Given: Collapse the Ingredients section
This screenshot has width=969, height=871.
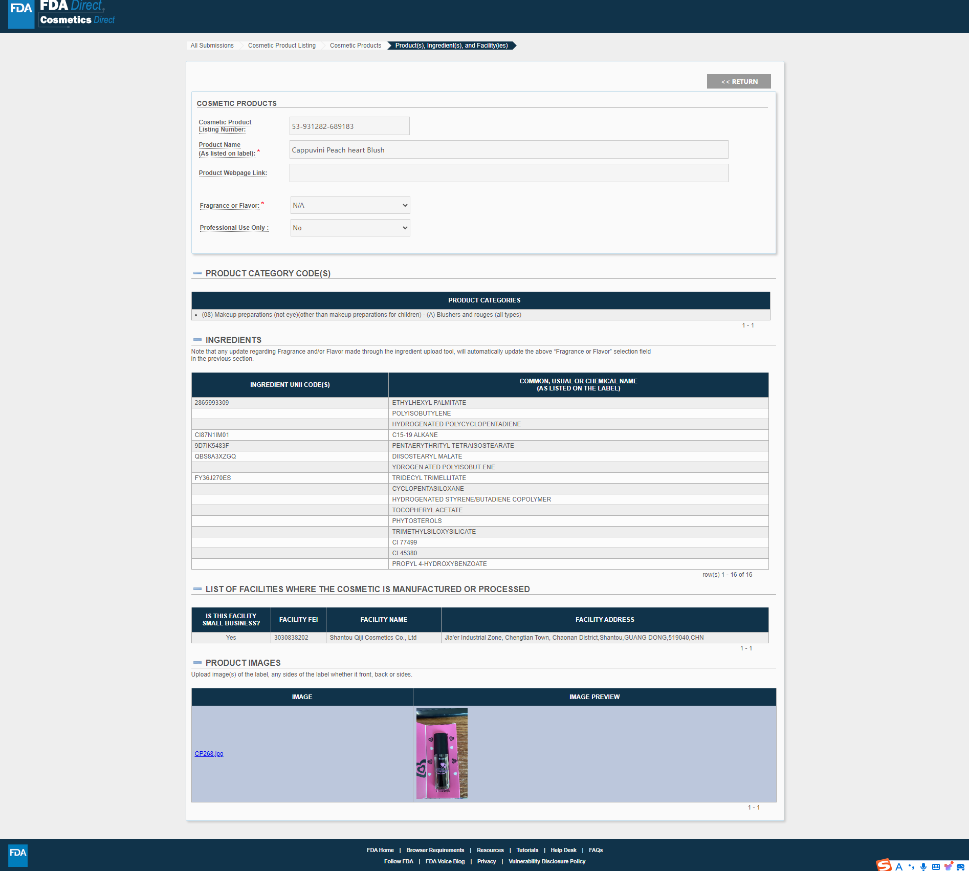Looking at the screenshot, I should point(197,340).
